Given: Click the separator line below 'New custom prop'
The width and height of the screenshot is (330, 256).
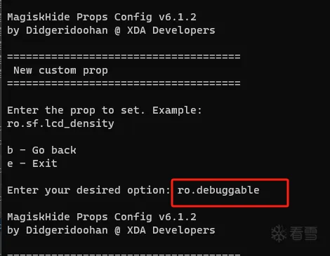Looking at the screenshot, I should (x=124, y=83).
